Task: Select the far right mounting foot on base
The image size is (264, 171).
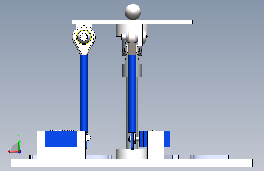Action: pos(209,157)
